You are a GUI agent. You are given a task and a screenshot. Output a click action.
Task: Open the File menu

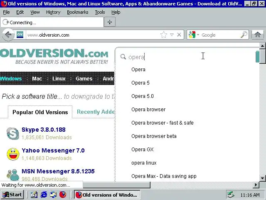pos(6,12)
